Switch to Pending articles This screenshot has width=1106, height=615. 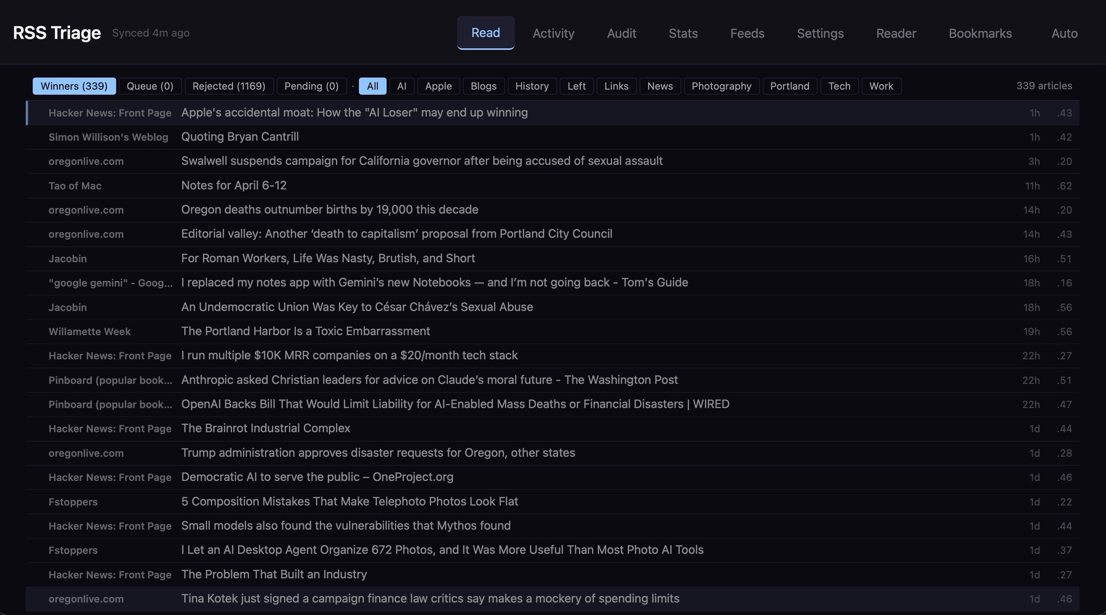click(311, 86)
